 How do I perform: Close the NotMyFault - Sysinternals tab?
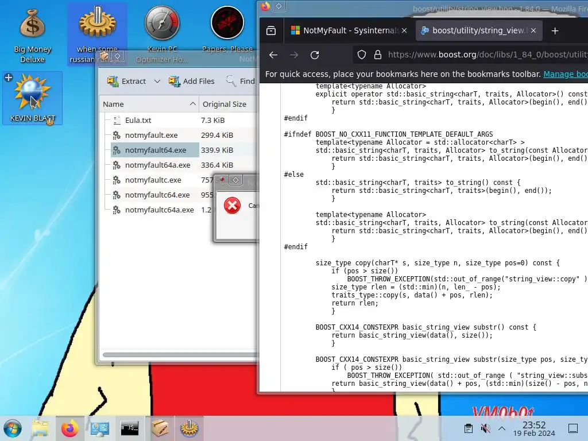[404, 31]
